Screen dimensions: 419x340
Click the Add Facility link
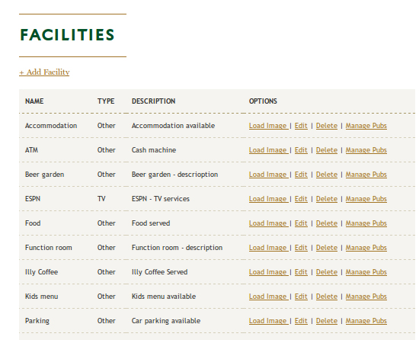point(44,72)
